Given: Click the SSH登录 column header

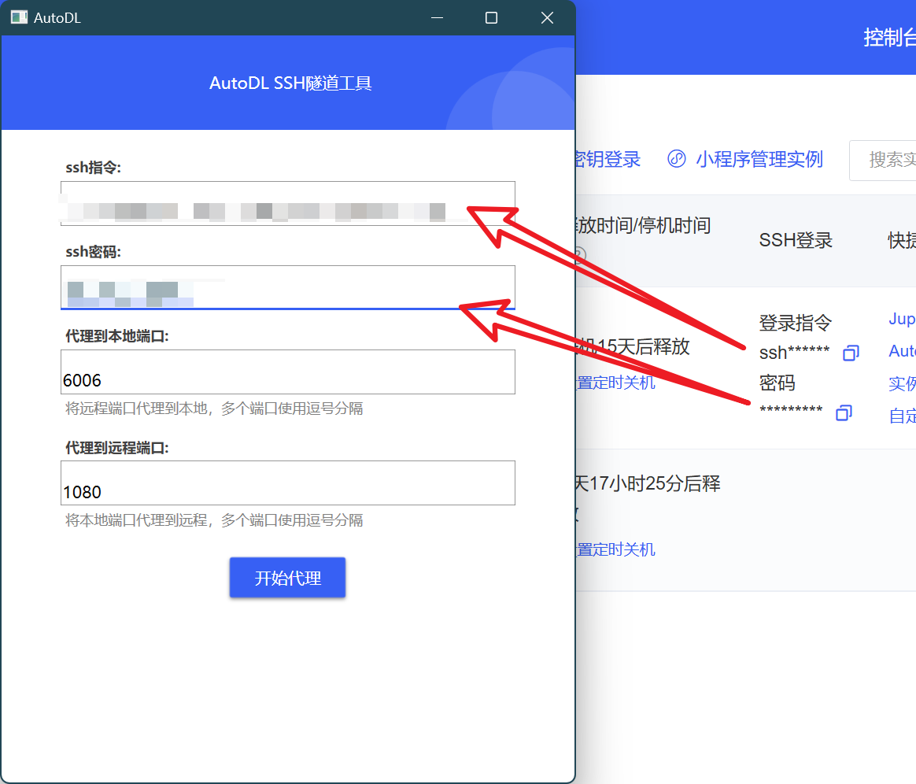Looking at the screenshot, I should point(796,240).
